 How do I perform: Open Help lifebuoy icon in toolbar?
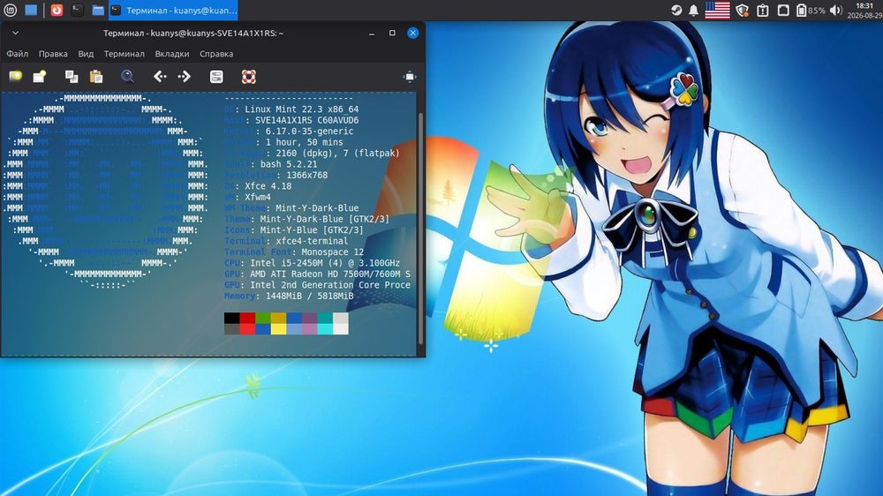pyautogui.click(x=248, y=77)
